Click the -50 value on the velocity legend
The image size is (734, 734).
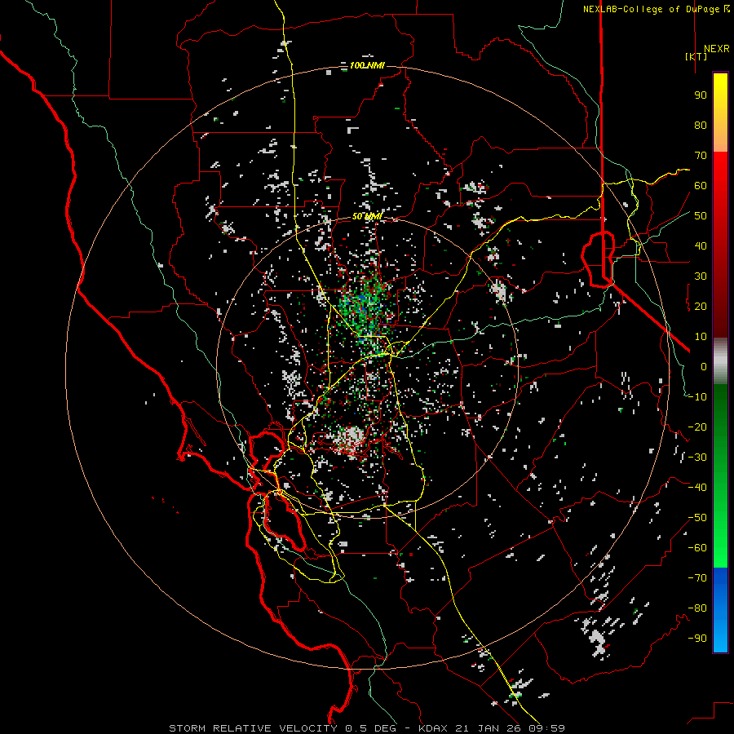[x=697, y=518]
